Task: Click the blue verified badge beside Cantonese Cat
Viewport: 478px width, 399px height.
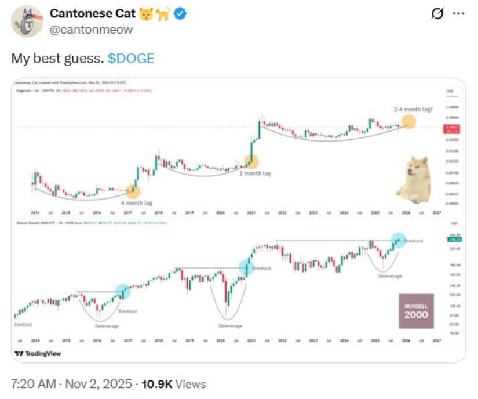Action: (180, 13)
